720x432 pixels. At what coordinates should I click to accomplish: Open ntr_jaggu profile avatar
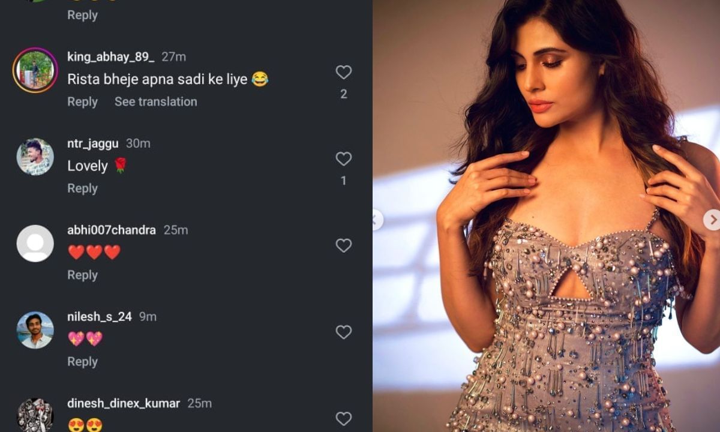point(35,157)
